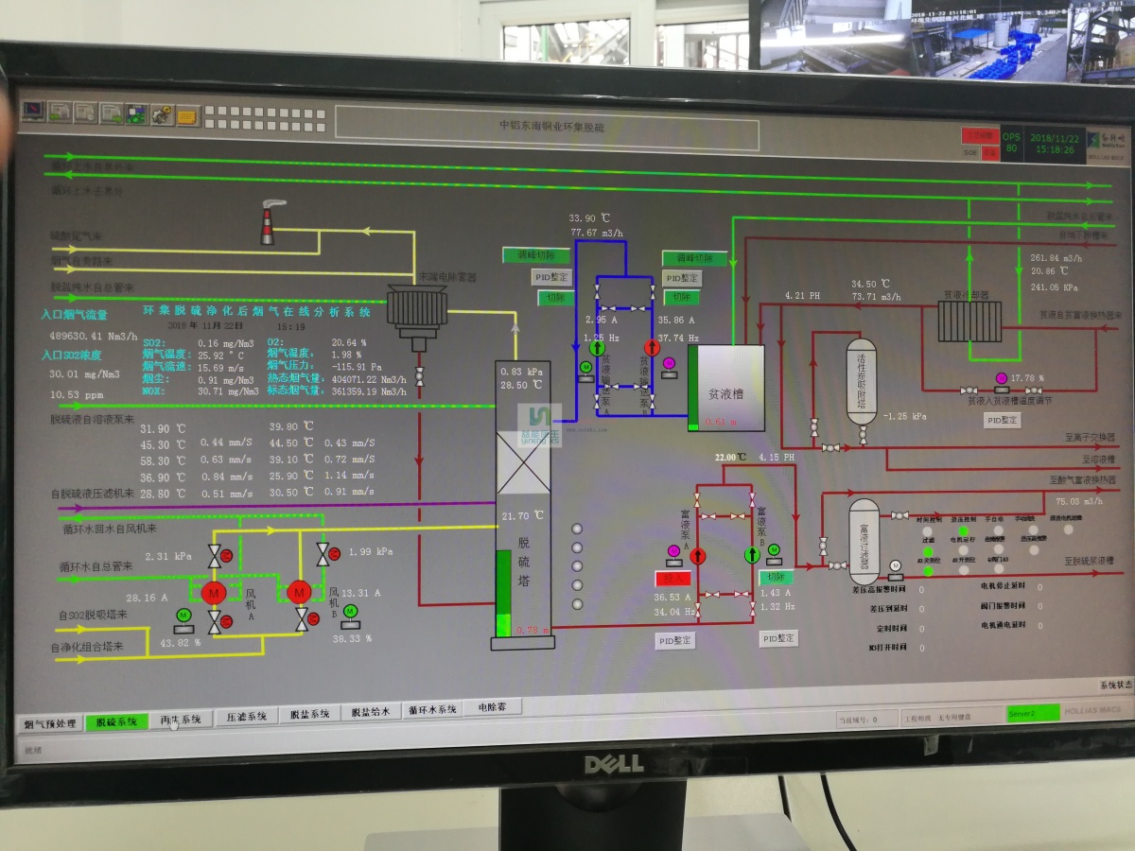
Task: Click the green level bar in 贫液槽
Action: coord(692,388)
